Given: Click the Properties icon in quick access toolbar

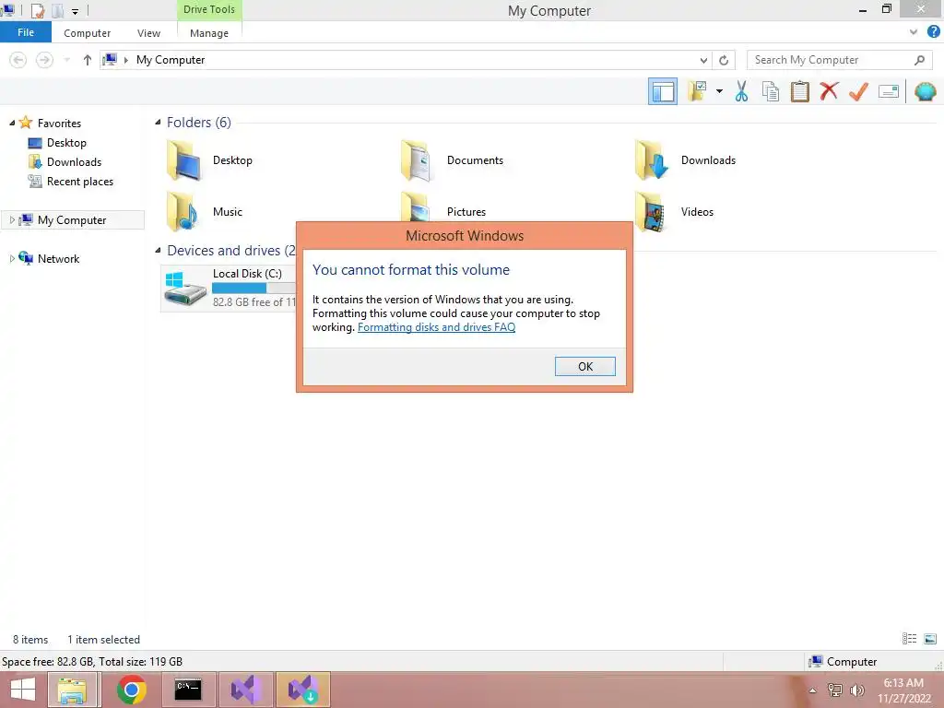Looking at the screenshot, I should [37, 11].
